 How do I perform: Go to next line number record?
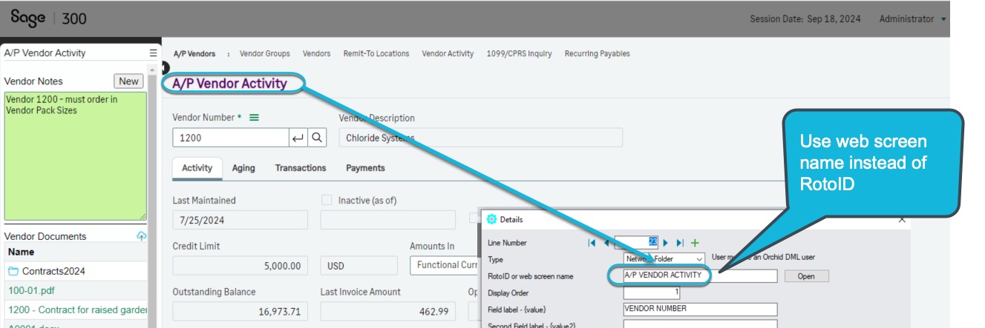(x=666, y=243)
